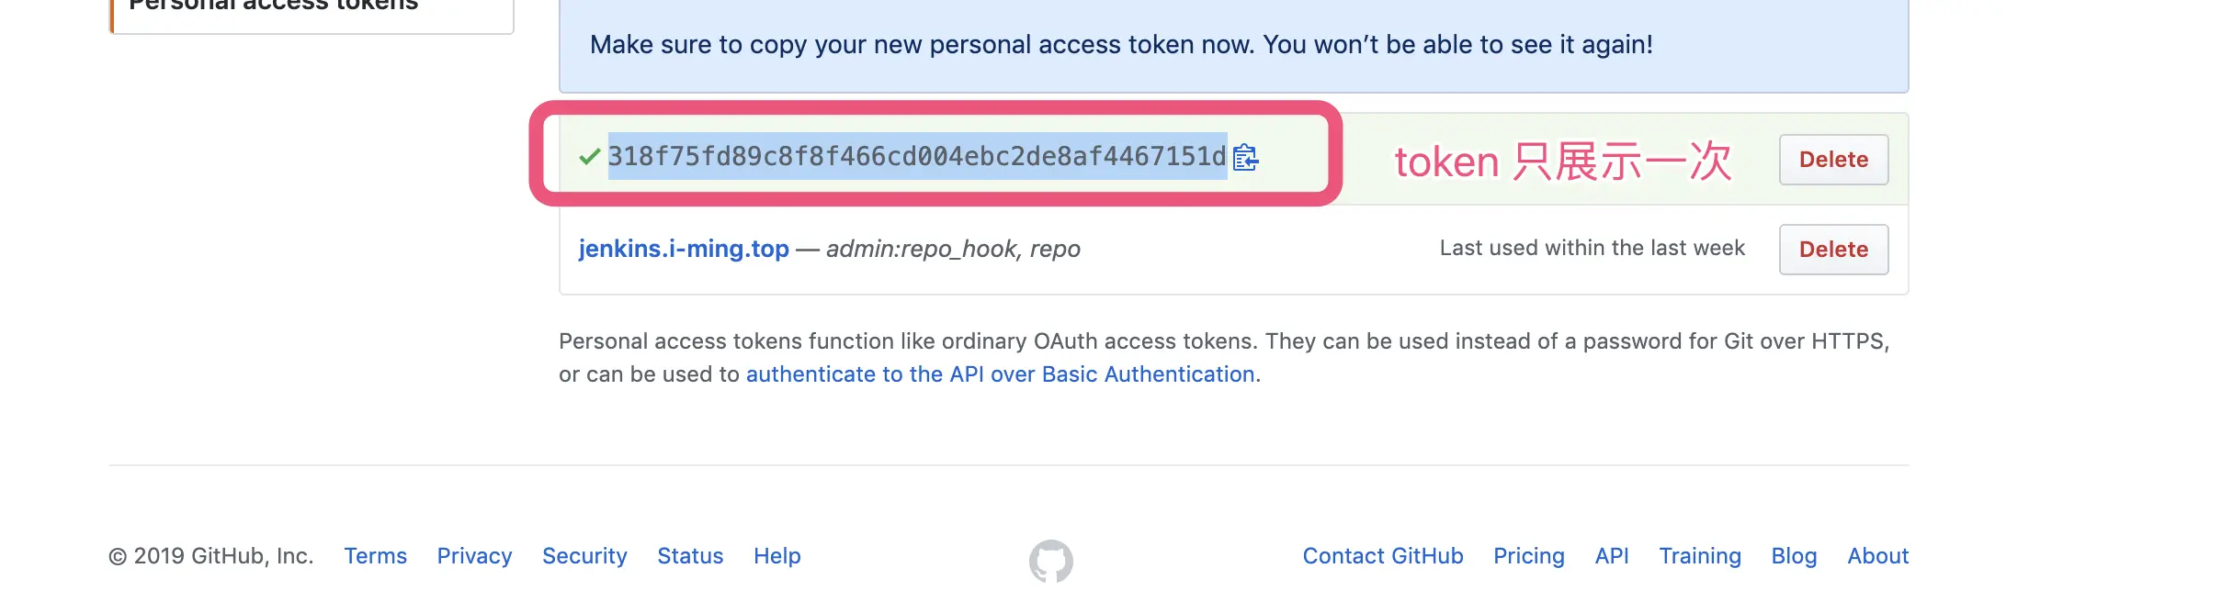Visit the GitHub Blog link
Screen dimensions: 2233x613
pos(1794,556)
